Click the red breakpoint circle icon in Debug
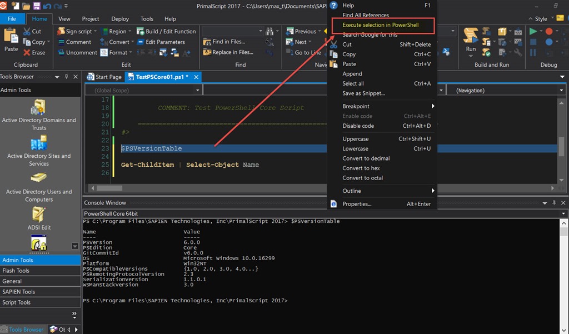The height and width of the screenshot is (334, 569). (549, 31)
